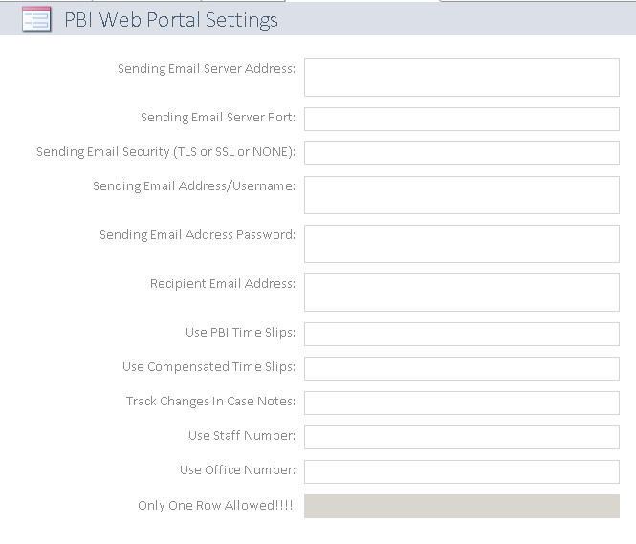Click into the Recipient Email Address box
636x544 pixels.
click(x=461, y=293)
